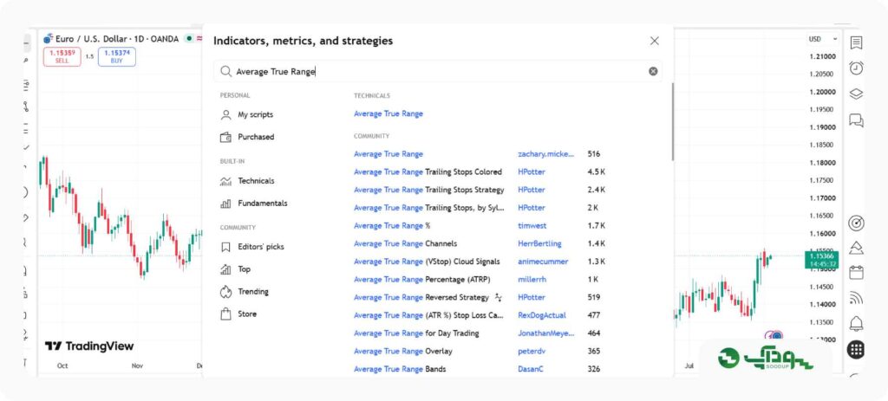Select Average True Range % indicator
Screen dimensions: 888x401
(392, 226)
